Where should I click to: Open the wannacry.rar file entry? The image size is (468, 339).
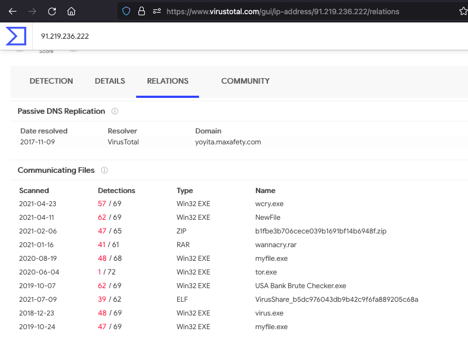(x=275, y=245)
